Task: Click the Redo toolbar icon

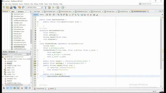Action: 23,7
